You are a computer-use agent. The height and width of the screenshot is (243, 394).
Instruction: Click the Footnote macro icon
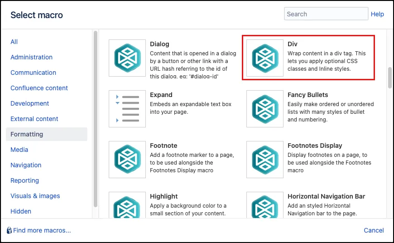pos(127,160)
